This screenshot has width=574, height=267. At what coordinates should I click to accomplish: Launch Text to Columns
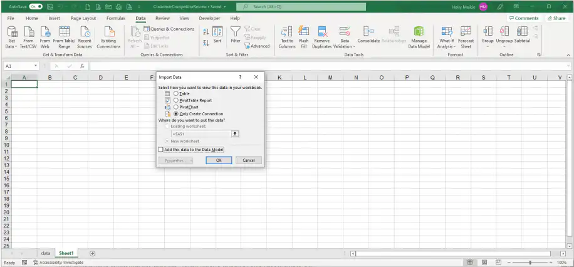[x=286, y=38]
